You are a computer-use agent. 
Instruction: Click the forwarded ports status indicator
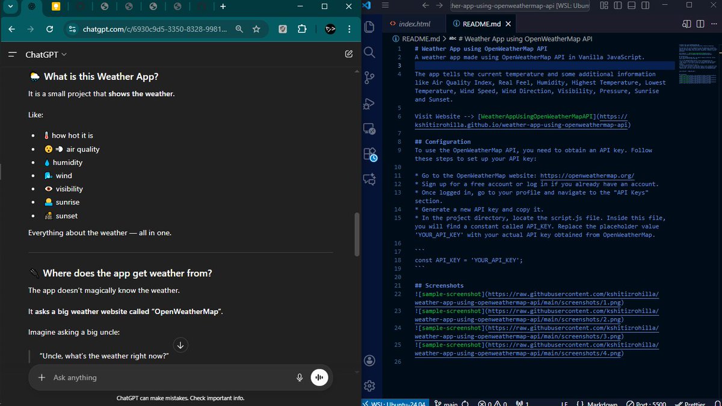coord(522,404)
